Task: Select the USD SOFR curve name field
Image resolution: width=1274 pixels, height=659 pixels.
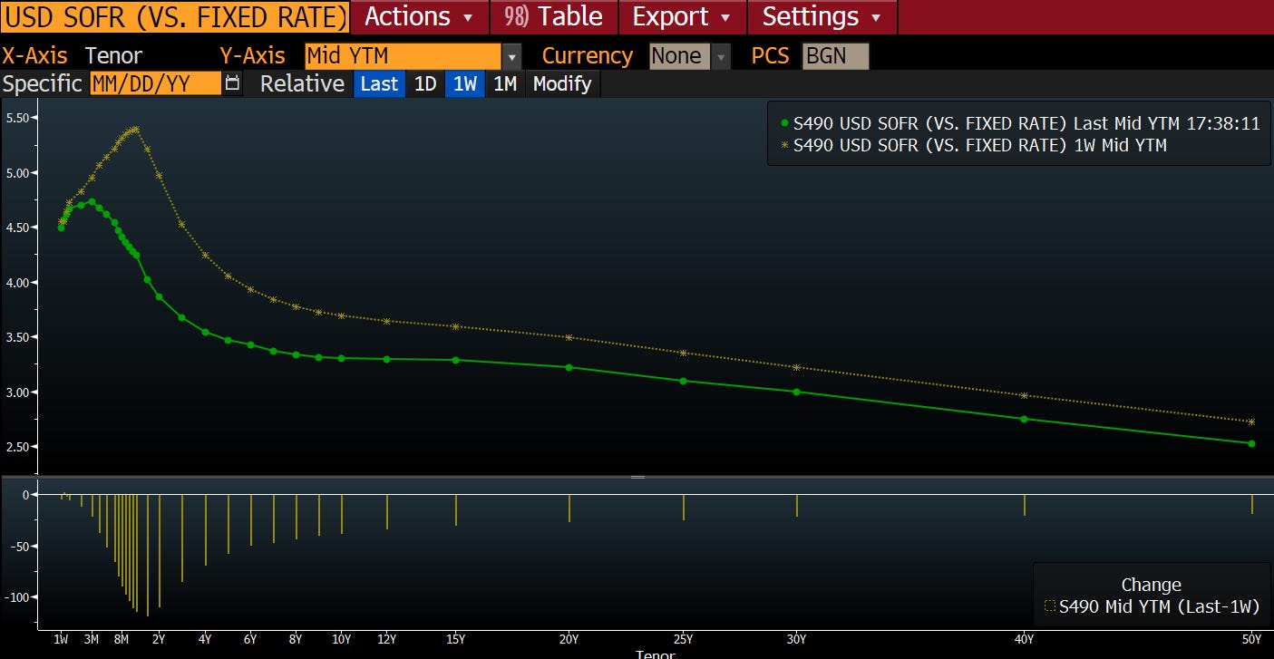Action: (175, 16)
